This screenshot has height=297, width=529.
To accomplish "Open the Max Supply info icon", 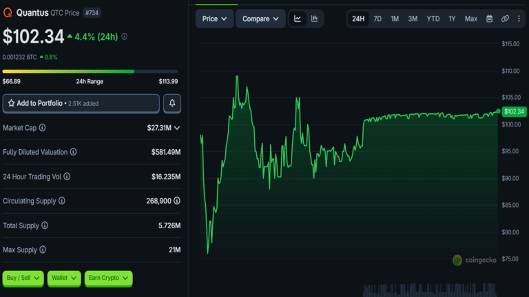I will point(43,250).
